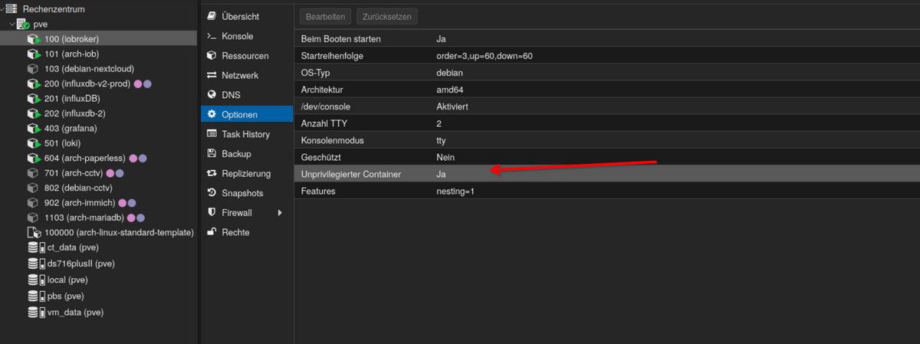The image size is (920, 344).
Task: Click container icon of 101 (arch-iob)
Action: (x=34, y=54)
